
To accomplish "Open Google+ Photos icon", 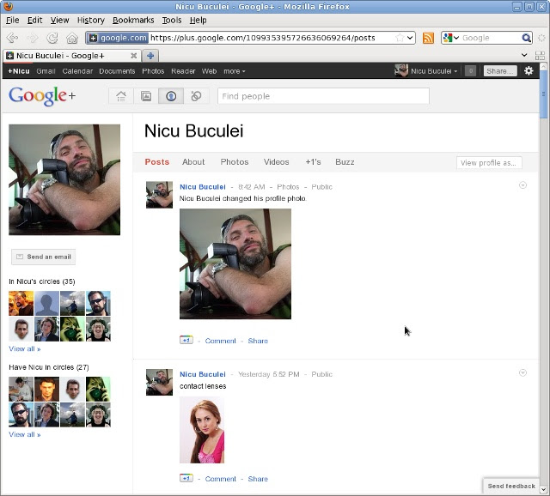I will [x=146, y=96].
